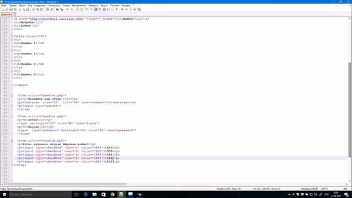
Task: Open Find with the binoculars icon
Action: (x=57, y=9)
